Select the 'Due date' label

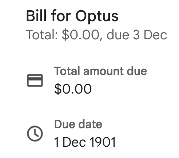point(78,124)
